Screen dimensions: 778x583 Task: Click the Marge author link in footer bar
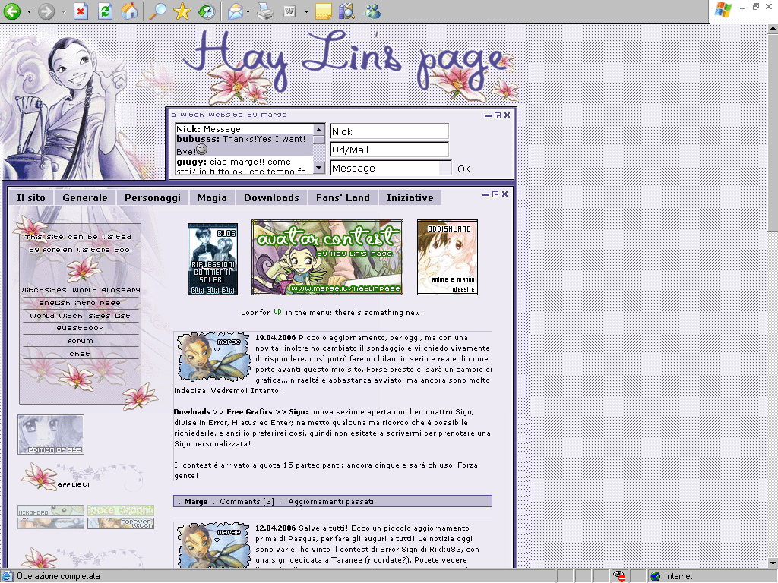[196, 502]
